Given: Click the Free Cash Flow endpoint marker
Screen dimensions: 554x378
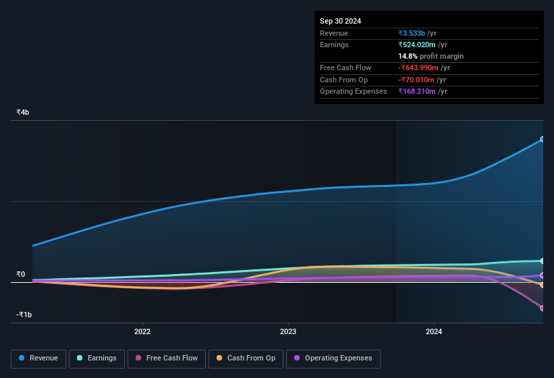Looking at the screenshot, I should (x=543, y=308).
